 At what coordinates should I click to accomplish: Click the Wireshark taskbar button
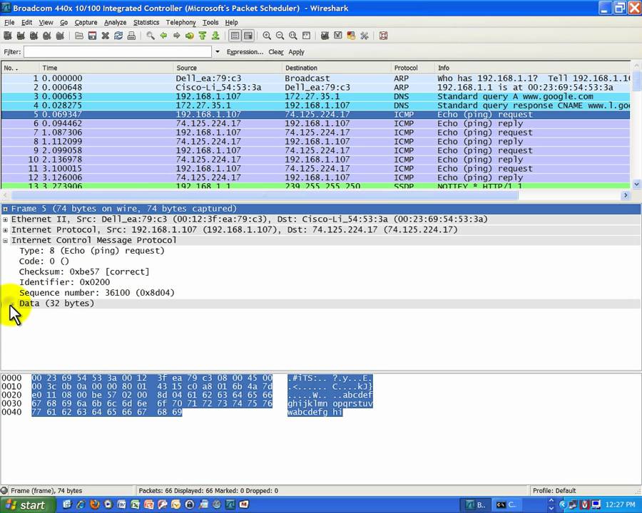pos(475,505)
